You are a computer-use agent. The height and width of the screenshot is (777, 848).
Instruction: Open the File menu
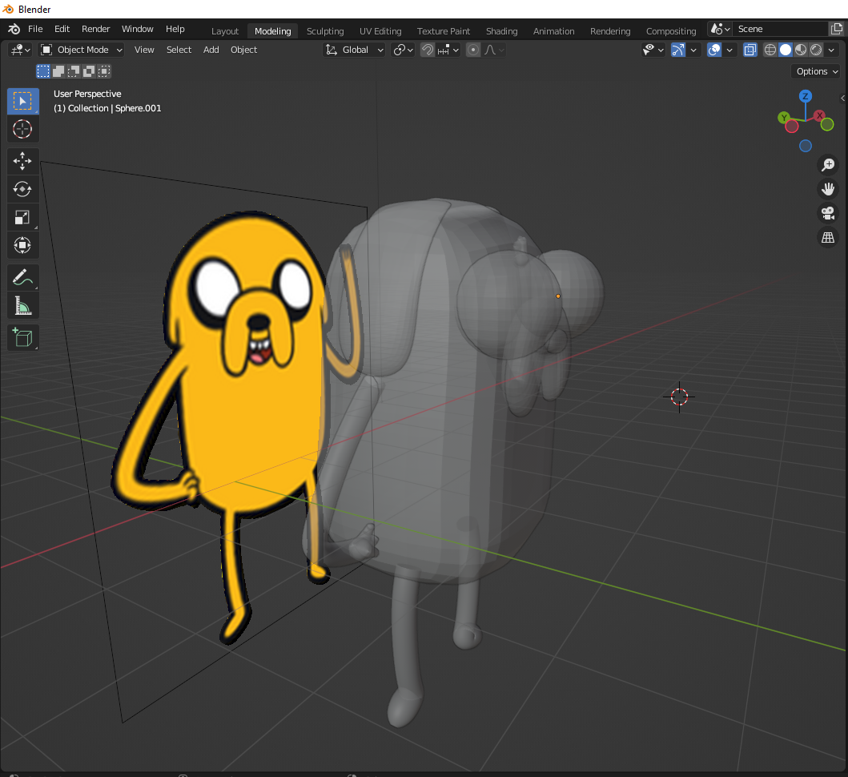pyautogui.click(x=35, y=29)
